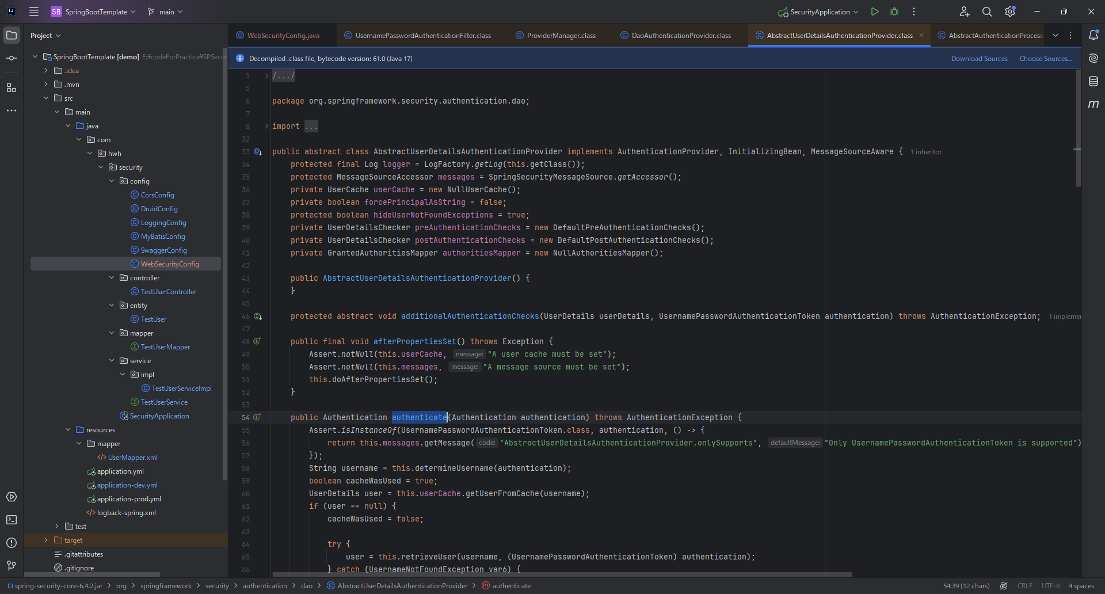Click the Download Sources link
Viewport: 1105px width, 594px height.
[979, 59]
